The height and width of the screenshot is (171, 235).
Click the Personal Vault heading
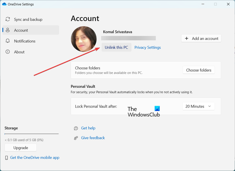(83, 87)
